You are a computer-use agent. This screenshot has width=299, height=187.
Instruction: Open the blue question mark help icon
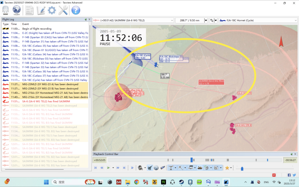[x=76, y=10]
